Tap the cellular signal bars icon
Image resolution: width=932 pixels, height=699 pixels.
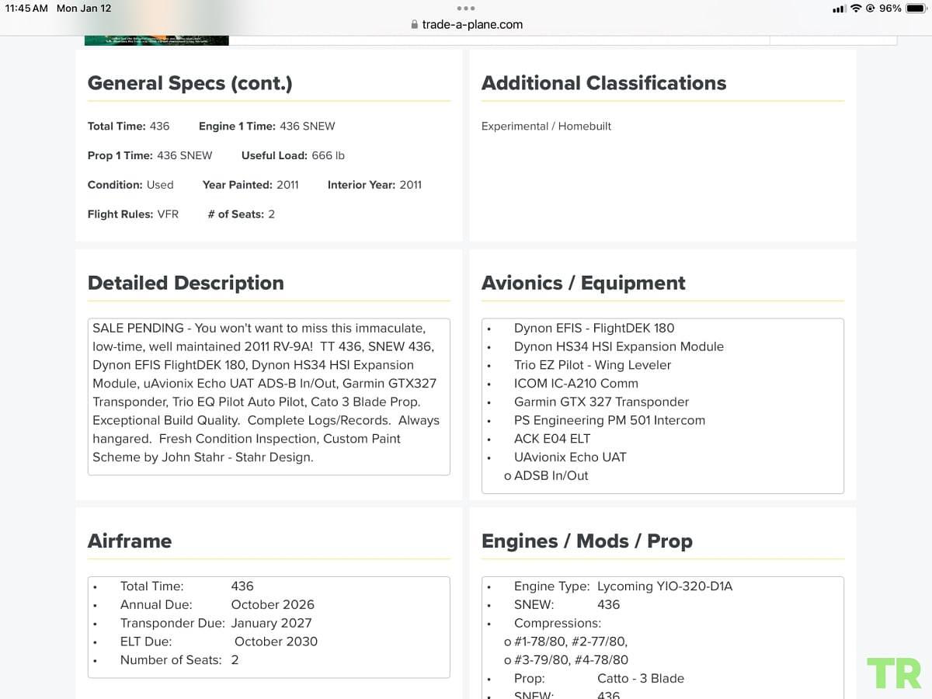[839, 9]
